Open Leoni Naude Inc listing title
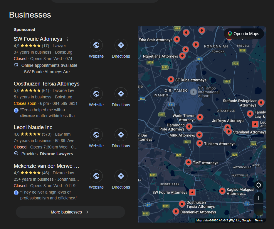The width and height of the screenshot is (274, 229). 33,127
